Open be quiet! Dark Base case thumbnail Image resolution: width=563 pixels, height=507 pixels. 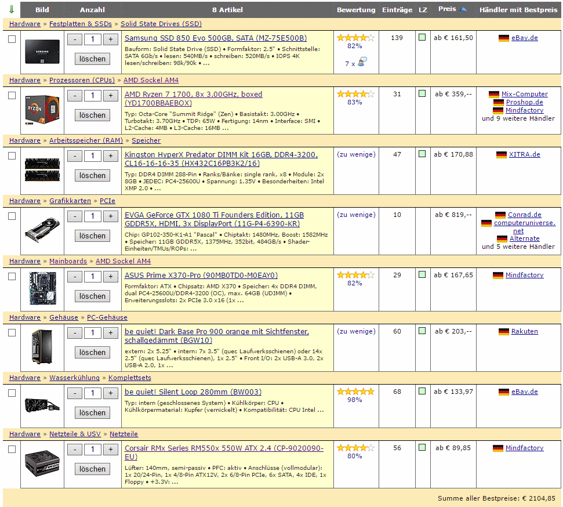click(x=42, y=347)
